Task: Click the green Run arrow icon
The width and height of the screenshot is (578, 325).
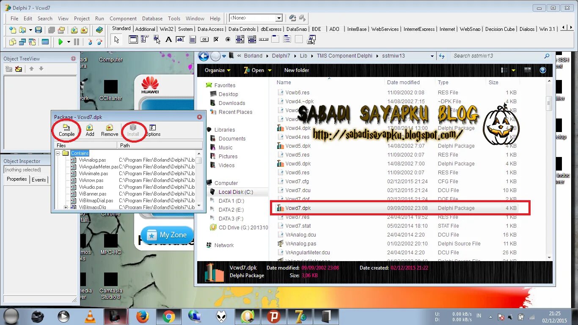Action: pos(61,42)
